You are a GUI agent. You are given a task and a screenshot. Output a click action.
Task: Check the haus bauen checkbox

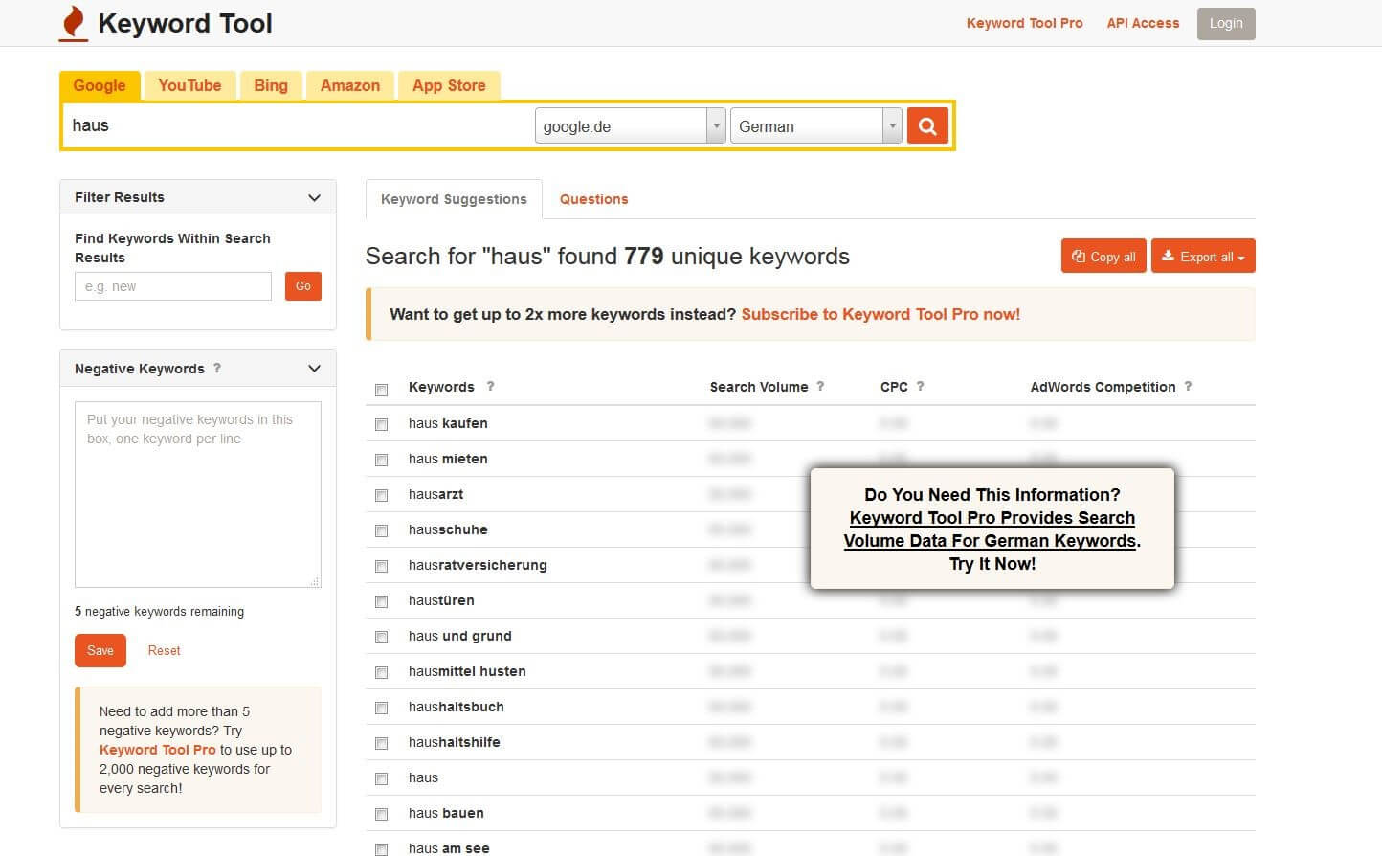[x=381, y=814]
